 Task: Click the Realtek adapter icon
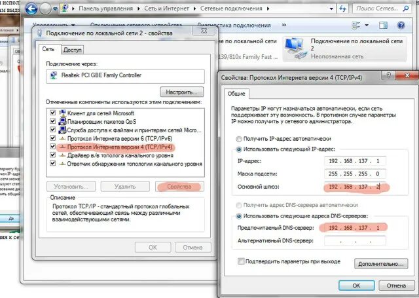[54, 75]
